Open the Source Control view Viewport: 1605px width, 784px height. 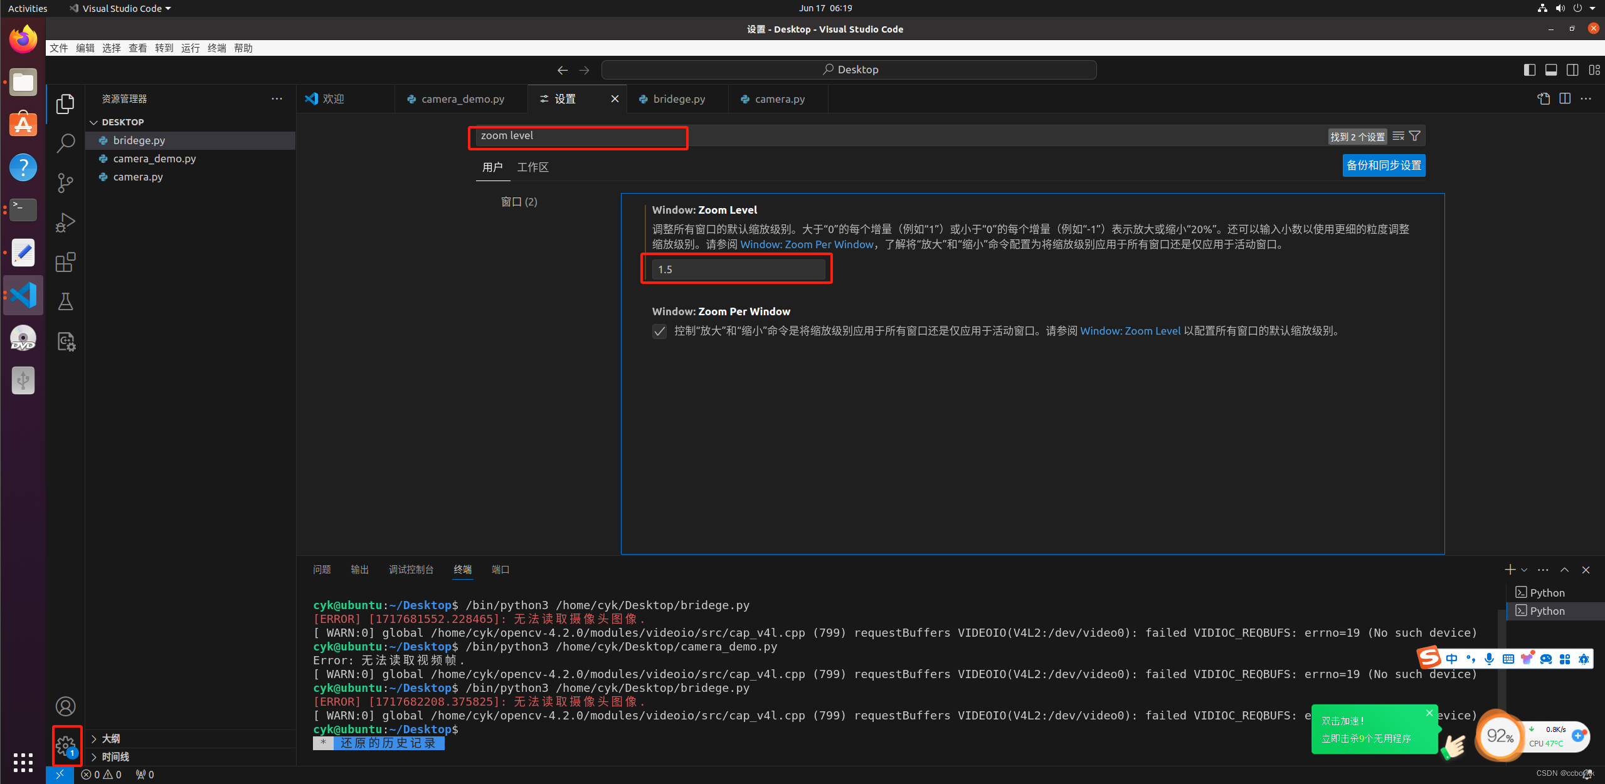pyautogui.click(x=65, y=183)
